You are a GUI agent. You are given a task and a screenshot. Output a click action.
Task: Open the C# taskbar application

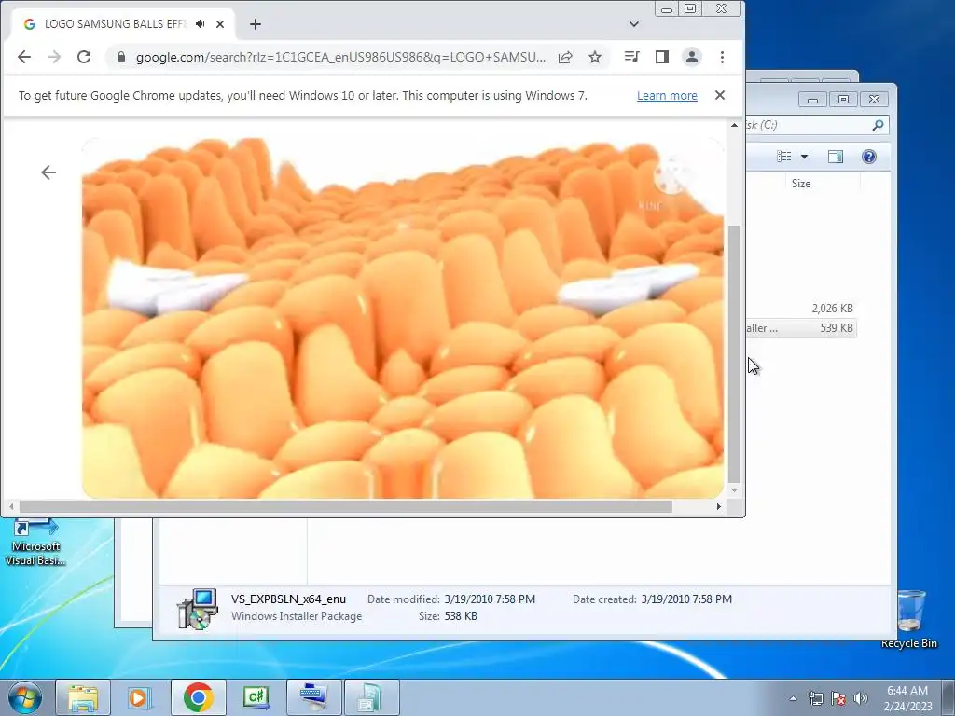click(x=256, y=697)
